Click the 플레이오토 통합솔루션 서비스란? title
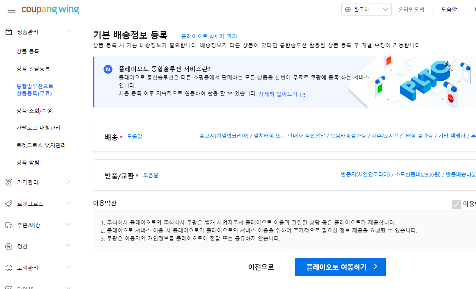This screenshot has width=476, height=289. [x=164, y=69]
